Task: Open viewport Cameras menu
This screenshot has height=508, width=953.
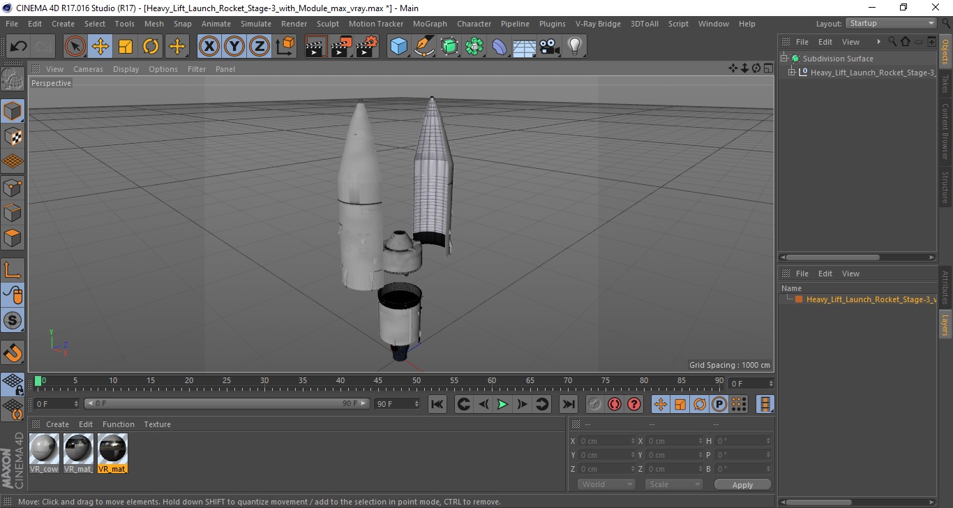Action: (x=88, y=69)
